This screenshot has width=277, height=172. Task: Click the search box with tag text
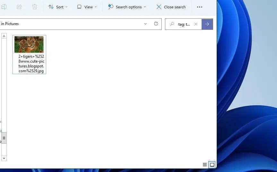pyautogui.click(x=184, y=24)
